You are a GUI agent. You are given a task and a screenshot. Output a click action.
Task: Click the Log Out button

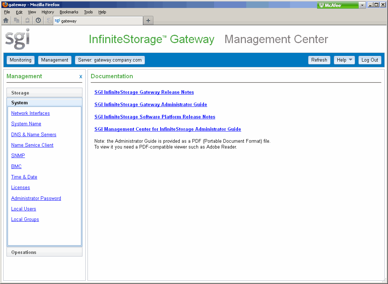point(370,60)
